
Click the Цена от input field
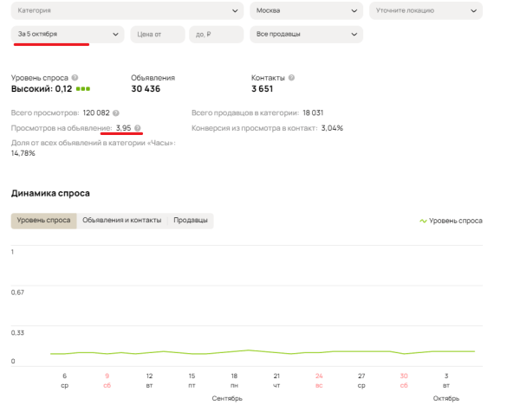pyautogui.click(x=158, y=35)
